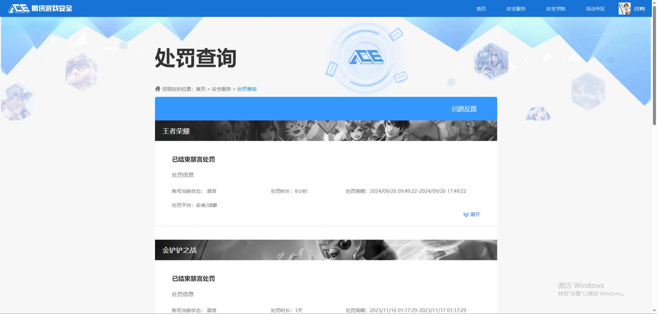Click the home icon in breadcrumb
Viewport: 657px width, 314px height.
(158, 89)
